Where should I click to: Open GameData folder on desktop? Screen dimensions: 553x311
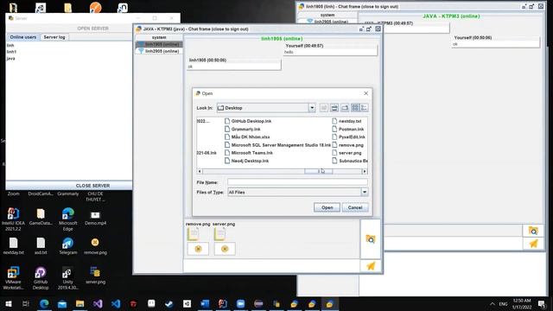pos(41,217)
